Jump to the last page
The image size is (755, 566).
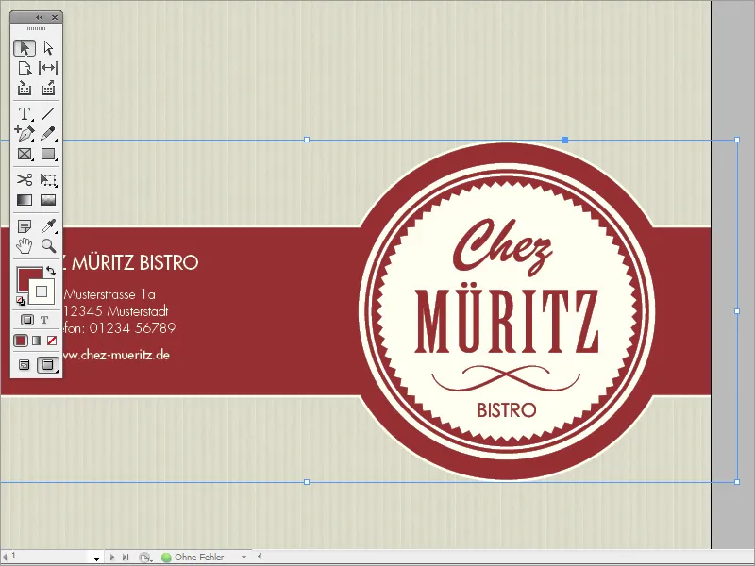coord(126,557)
